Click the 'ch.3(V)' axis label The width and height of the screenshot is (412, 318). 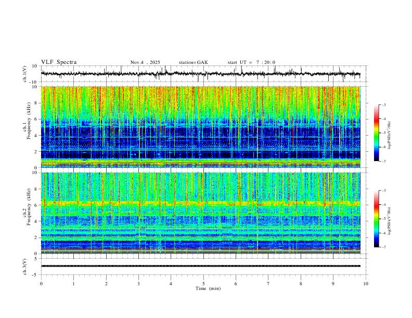pos(25,267)
